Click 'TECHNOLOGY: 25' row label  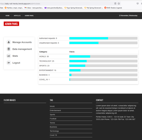tap(47, 61)
